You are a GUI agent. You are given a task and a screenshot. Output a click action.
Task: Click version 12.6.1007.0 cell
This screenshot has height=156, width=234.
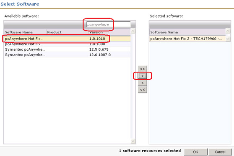click(x=100, y=55)
